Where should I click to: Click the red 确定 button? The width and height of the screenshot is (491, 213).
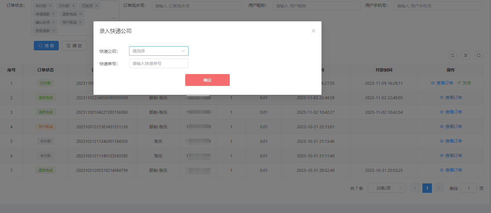coord(207,80)
